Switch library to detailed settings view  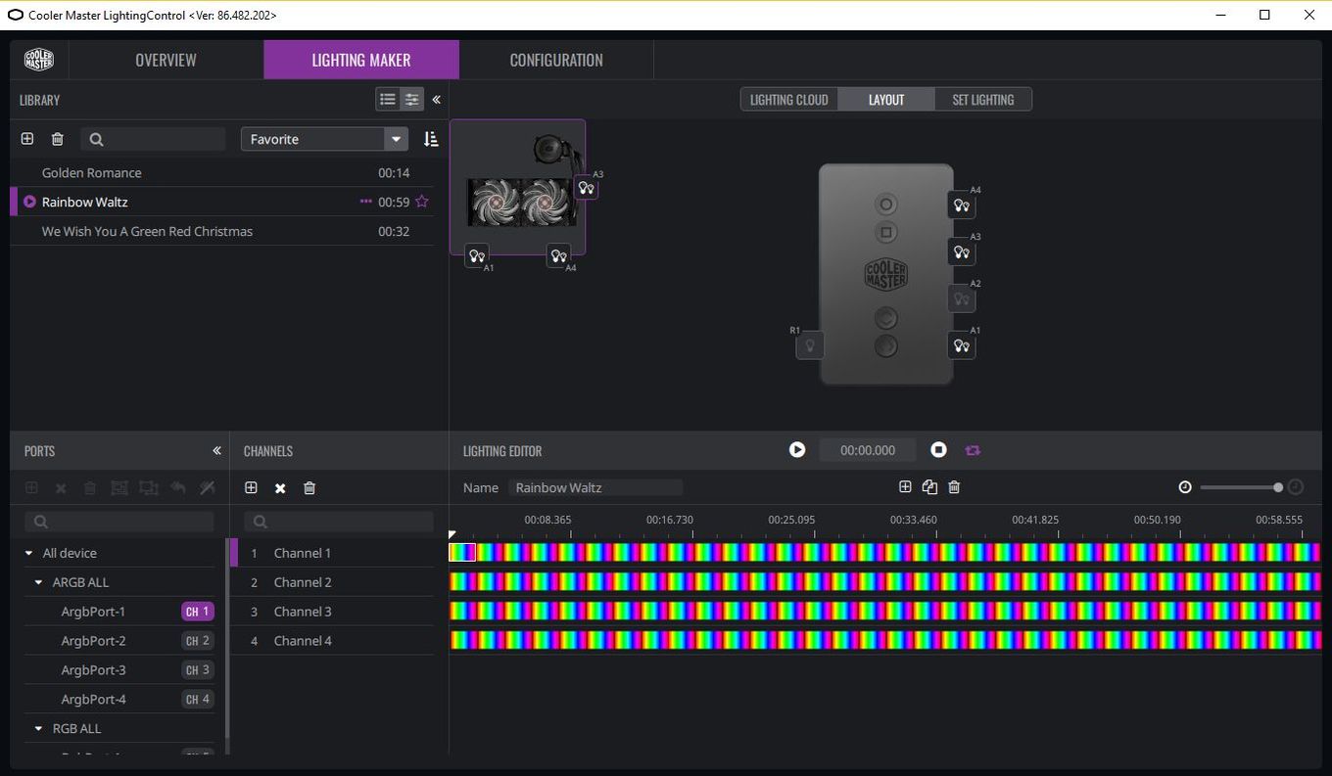[x=412, y=100]
